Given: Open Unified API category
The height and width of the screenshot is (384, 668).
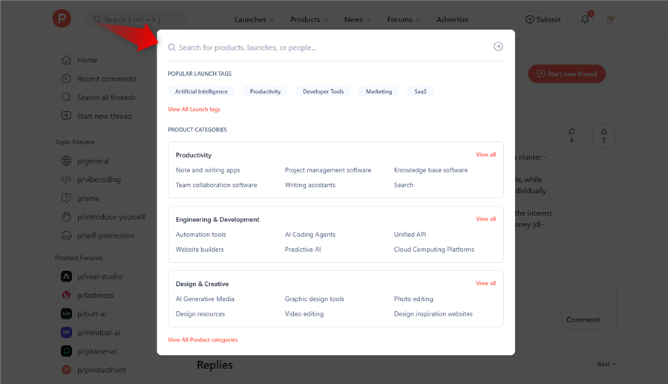Looking at the screenshot, I should [x=410, y=235].
